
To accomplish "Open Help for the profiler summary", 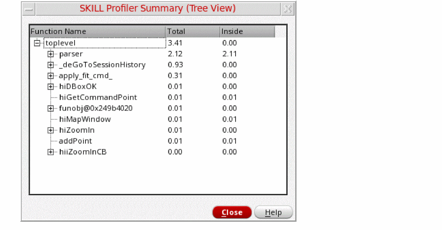I will pyautogui.click(x=274, y=212).
